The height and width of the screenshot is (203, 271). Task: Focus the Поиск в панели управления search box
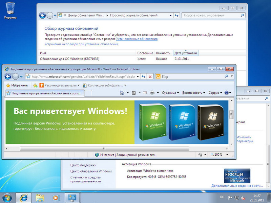pos(211,15)
